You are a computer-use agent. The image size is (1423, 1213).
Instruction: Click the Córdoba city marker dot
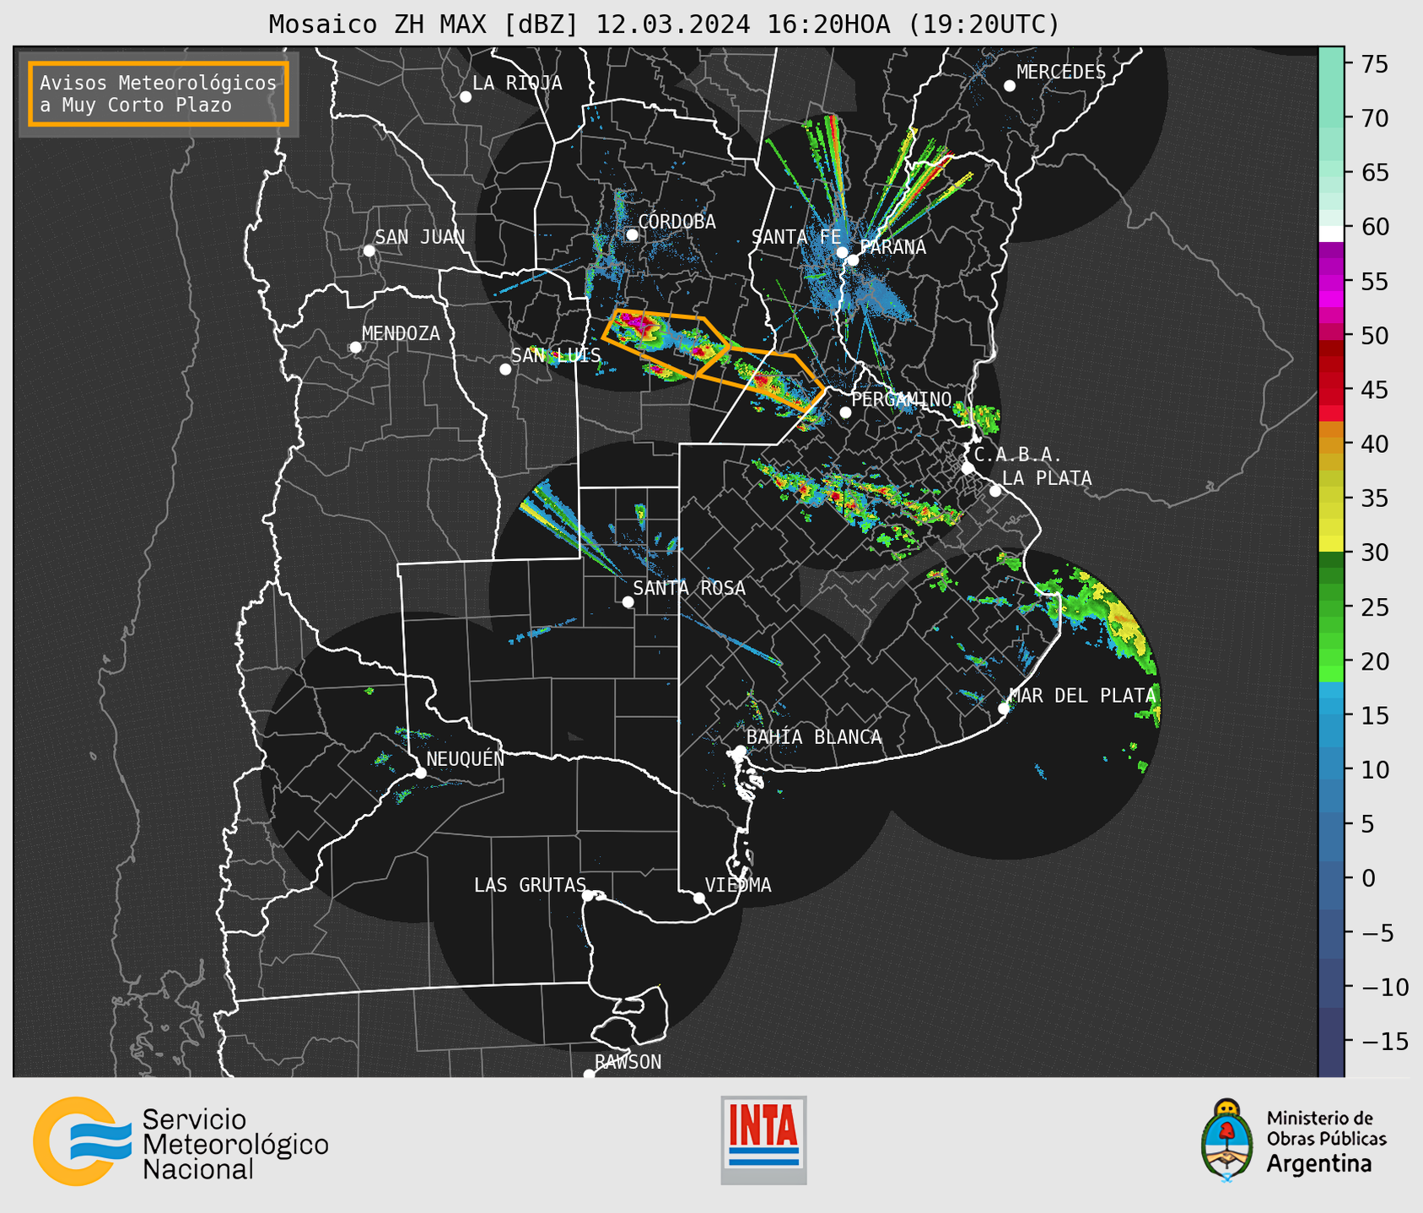pos(632,235)
